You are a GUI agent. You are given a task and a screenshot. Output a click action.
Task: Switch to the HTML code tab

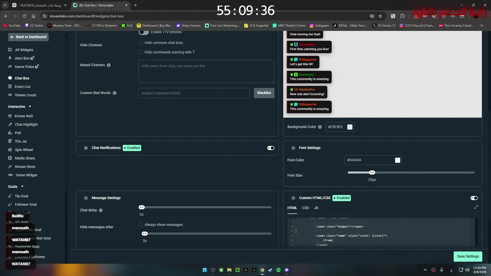point(292,208)
